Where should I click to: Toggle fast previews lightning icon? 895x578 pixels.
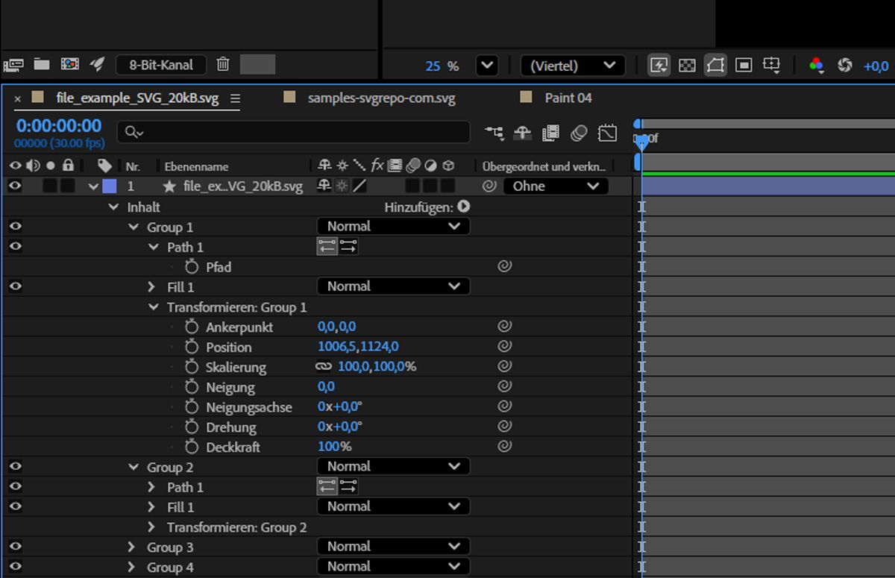[659, 66]
